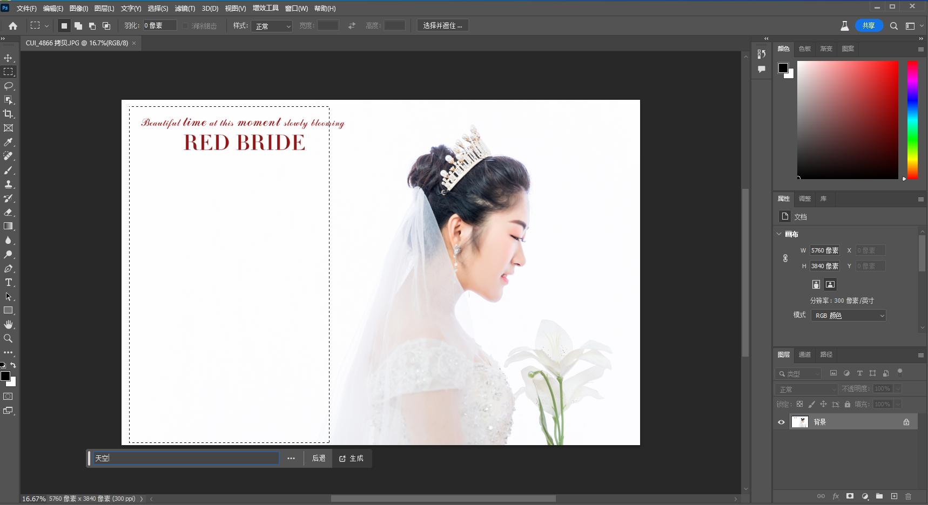Hide the 背景 layer visibility eye
The width and height of the screenshot is (928, 505).
(781, 422)
